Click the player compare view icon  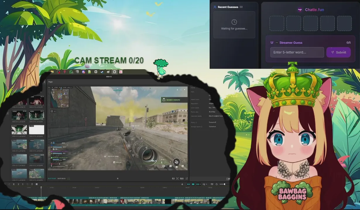click(x=173, y=178)
